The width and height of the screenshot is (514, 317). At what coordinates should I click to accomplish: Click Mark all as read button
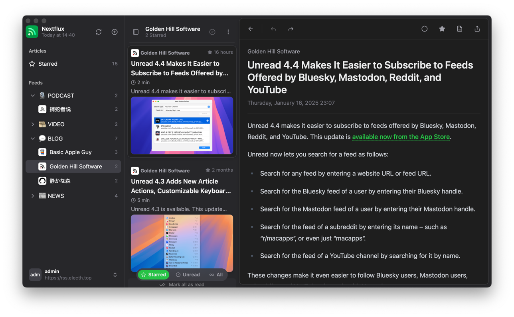click(182, 284)
